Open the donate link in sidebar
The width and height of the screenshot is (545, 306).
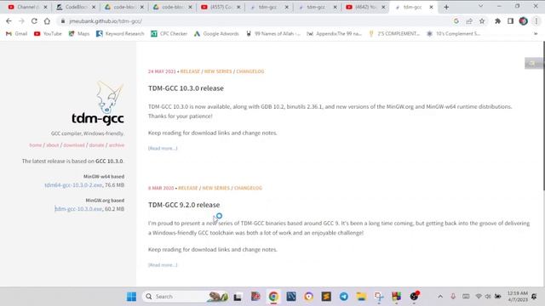[x=96, y=145]
